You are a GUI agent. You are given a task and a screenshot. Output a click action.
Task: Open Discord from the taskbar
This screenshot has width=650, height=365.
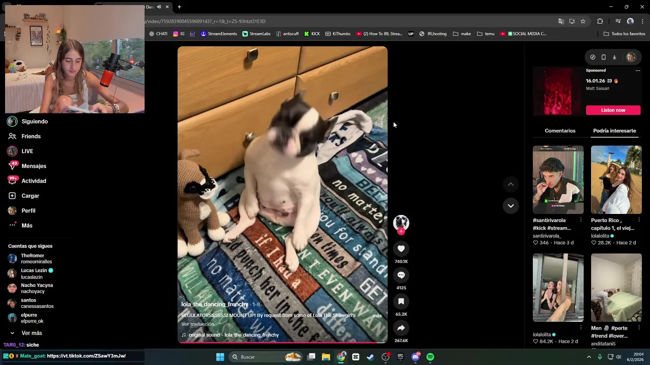click(x=415, y=357)
